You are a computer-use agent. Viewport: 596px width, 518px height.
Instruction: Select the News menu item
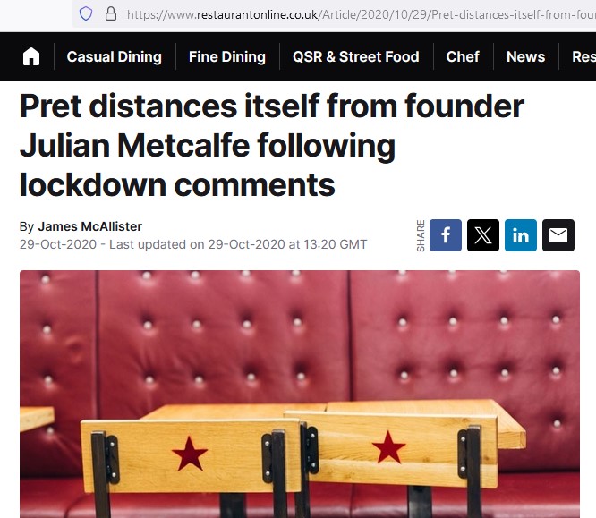pyautogui.click(x=525, y=56)
